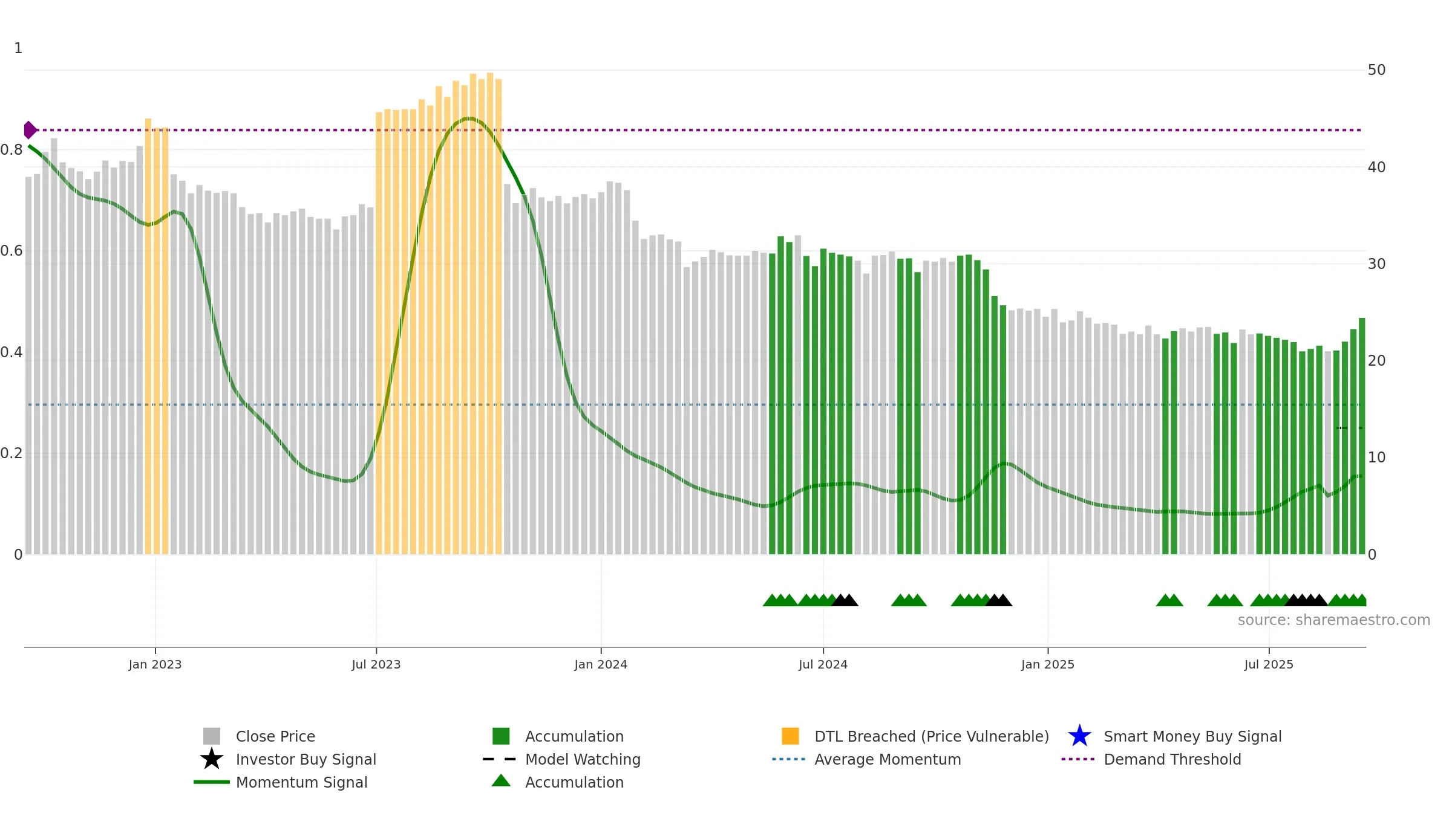Toggle the Momentum Signal legend label
Image resolution: width=1452 pixels, height=816 pixels.
(301, 782)
